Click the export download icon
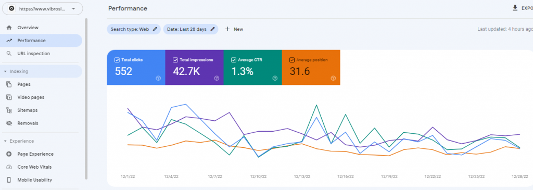 coord(515,8)
